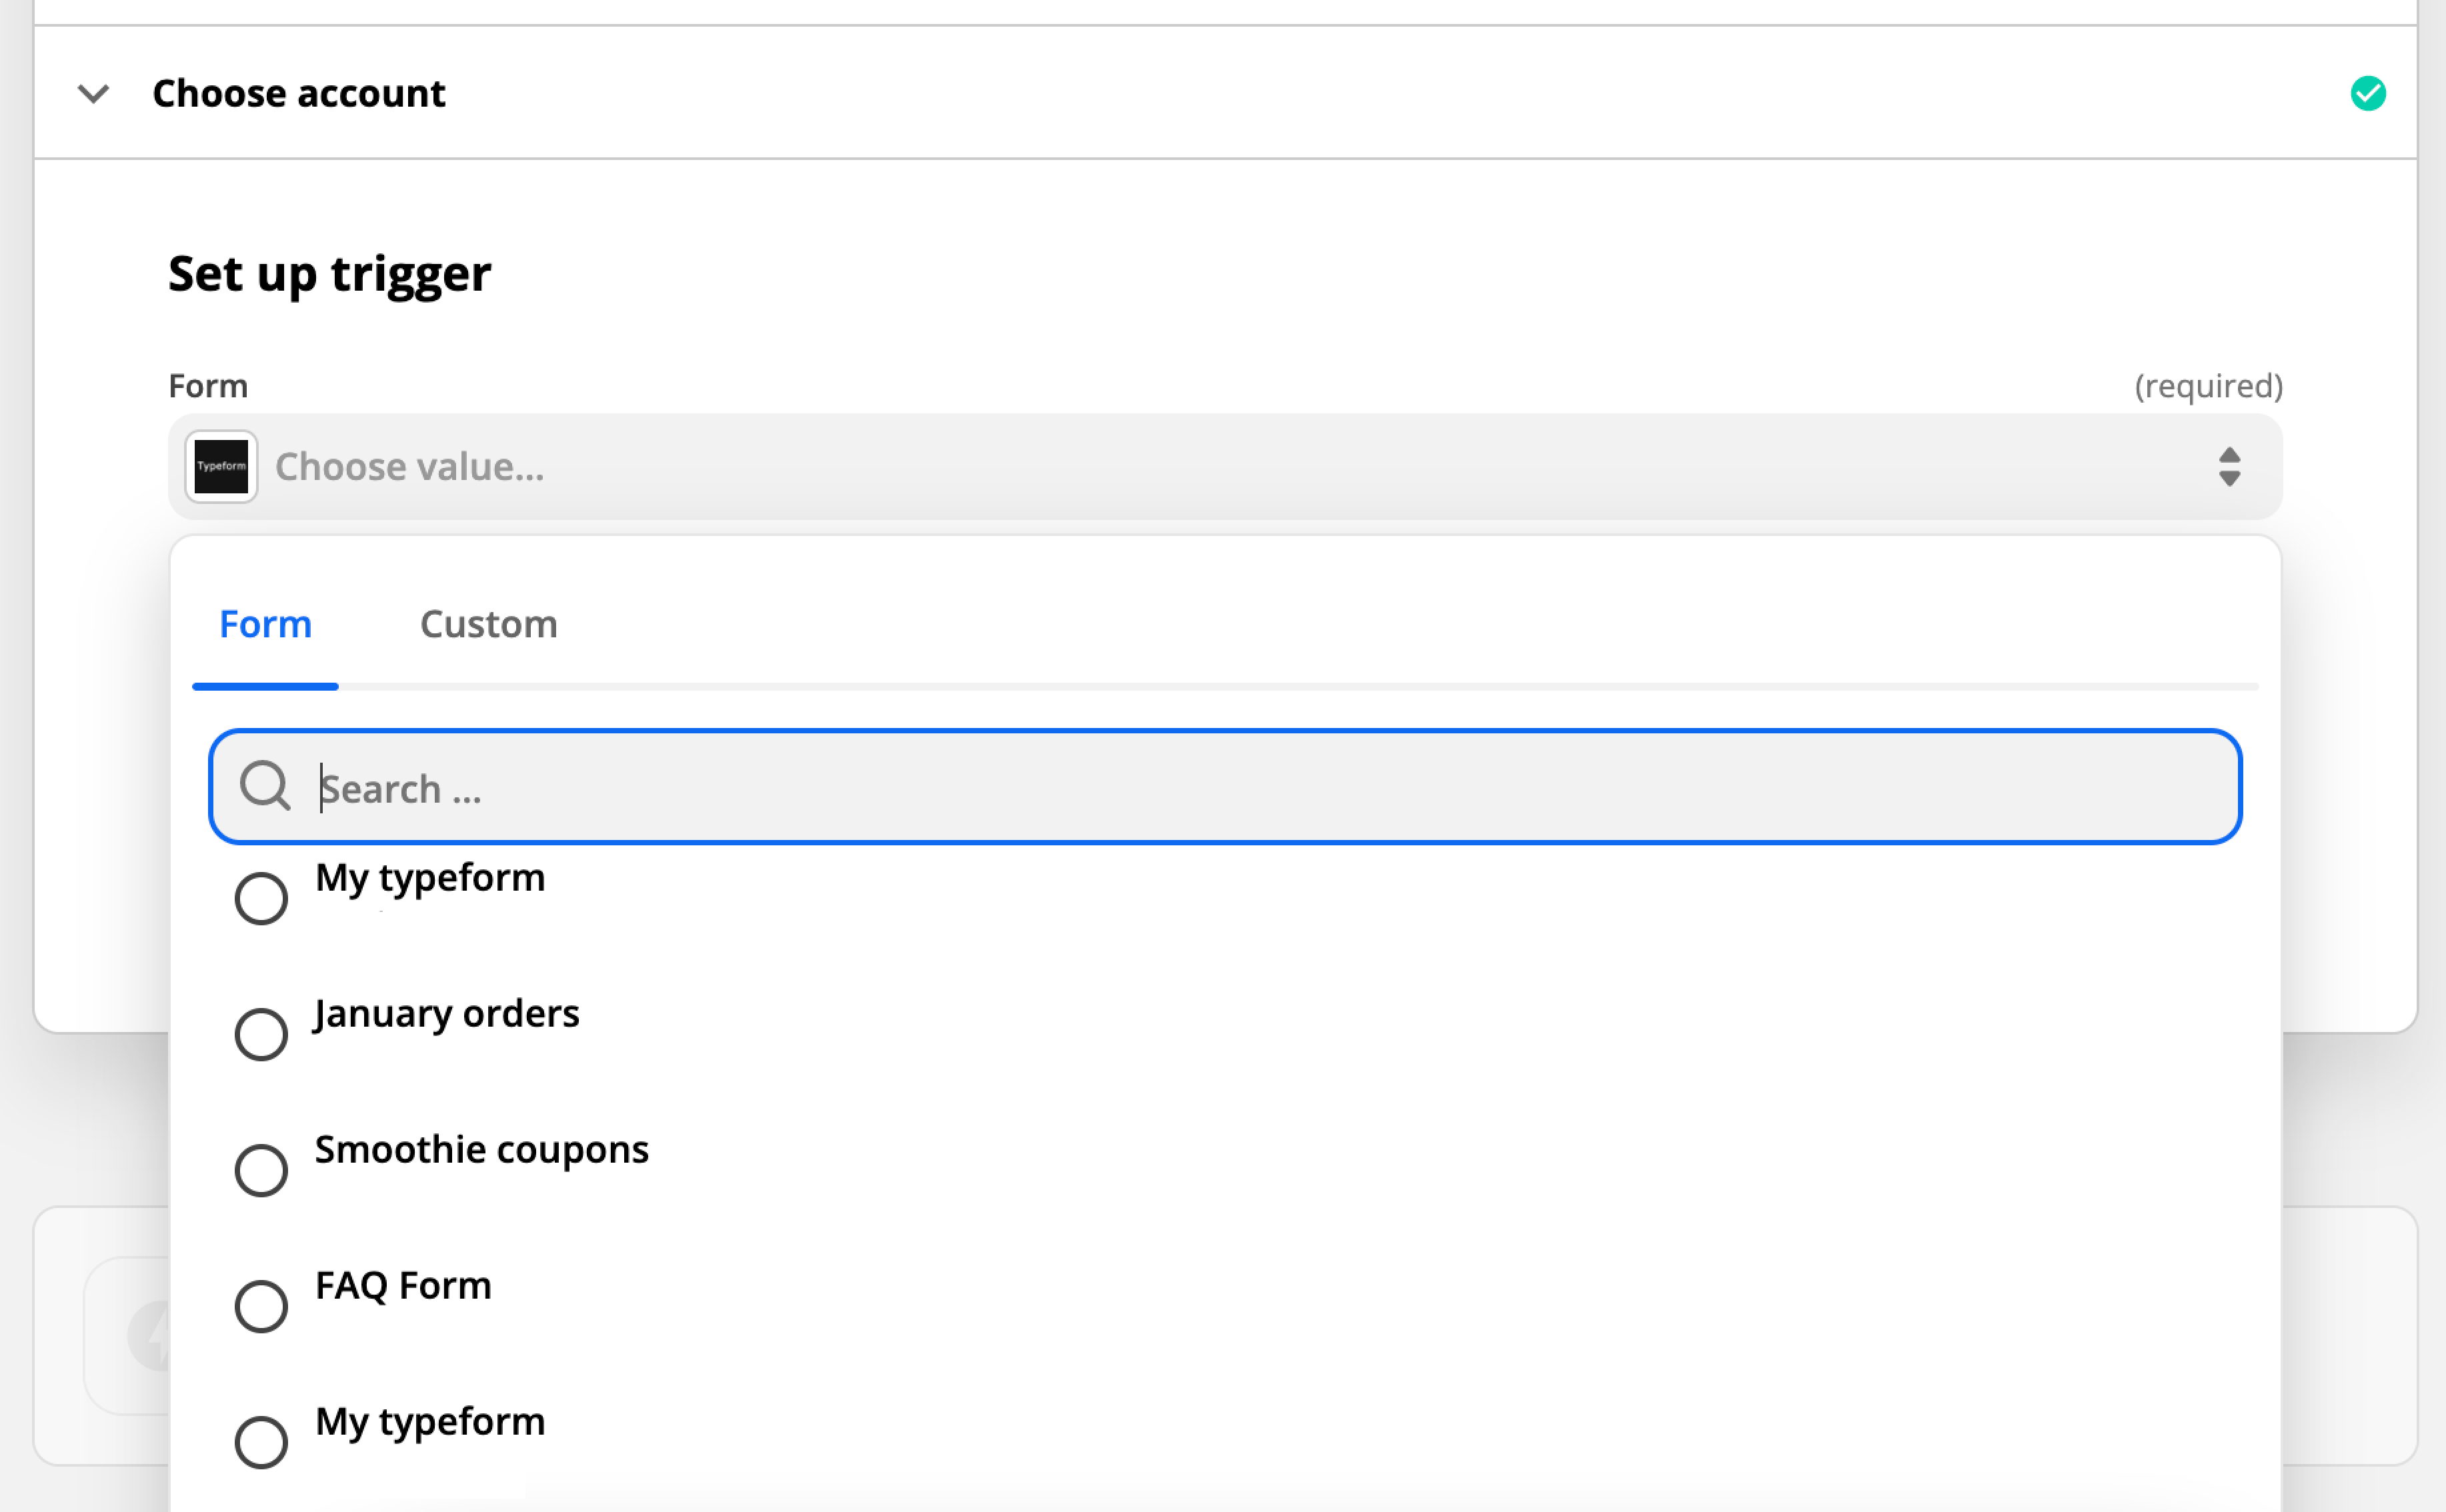This screenshot has height=1512, width=2446.
Task: Click the Choose account heading
Action: (298, 94)
